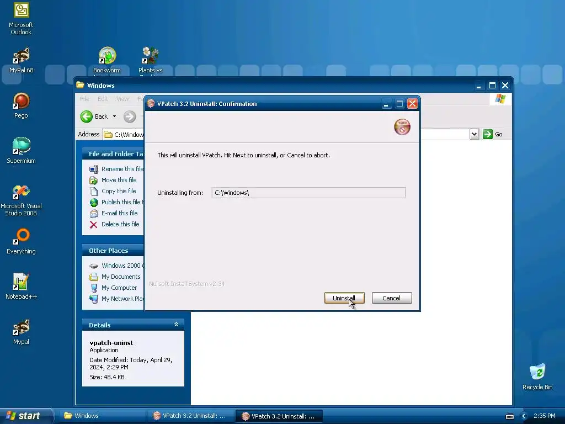The height and width of the screenshot is (424, 565).
Task: Open the Edit menu in Explorer
Action: 103,99
